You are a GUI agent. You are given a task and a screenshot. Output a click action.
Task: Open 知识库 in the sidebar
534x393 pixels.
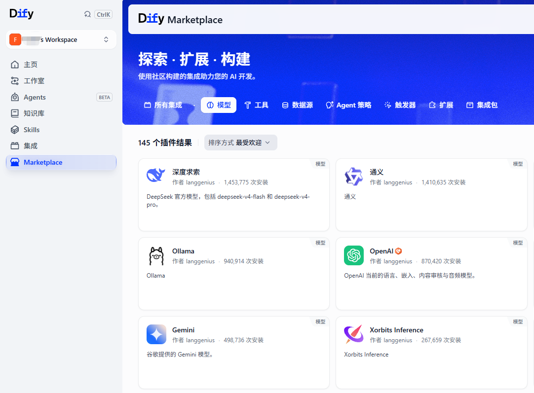(x=61, y=113)
